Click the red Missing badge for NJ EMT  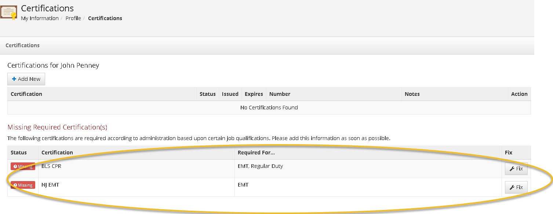(x=23, y=185)
